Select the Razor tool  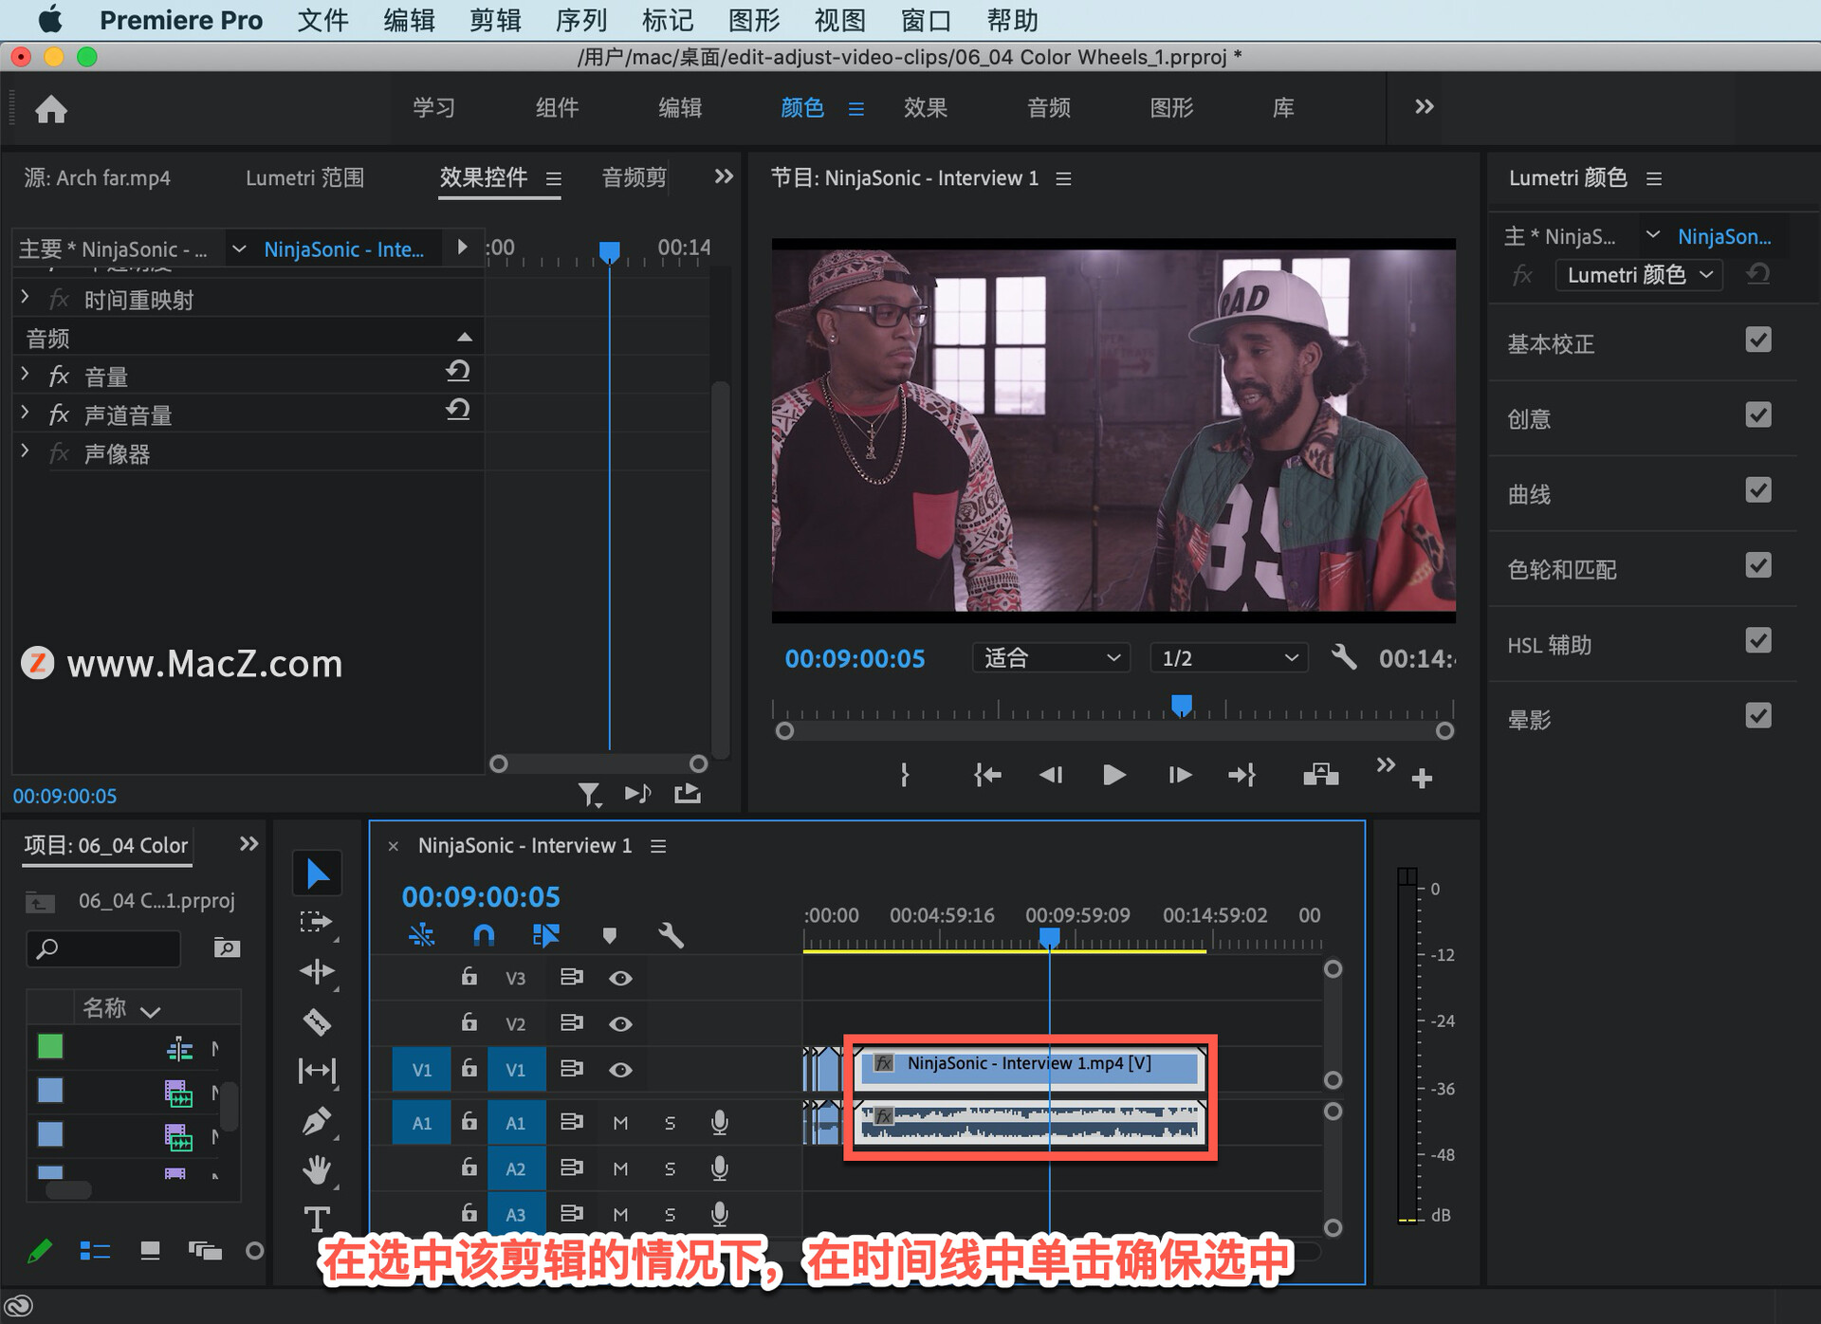click(x=317, y=1021)
